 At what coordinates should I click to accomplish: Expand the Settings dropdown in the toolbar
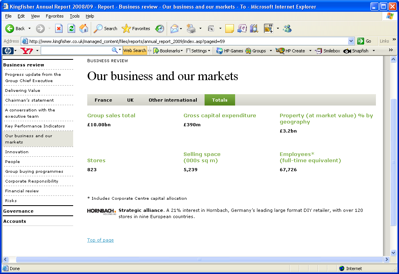(198, 51)
